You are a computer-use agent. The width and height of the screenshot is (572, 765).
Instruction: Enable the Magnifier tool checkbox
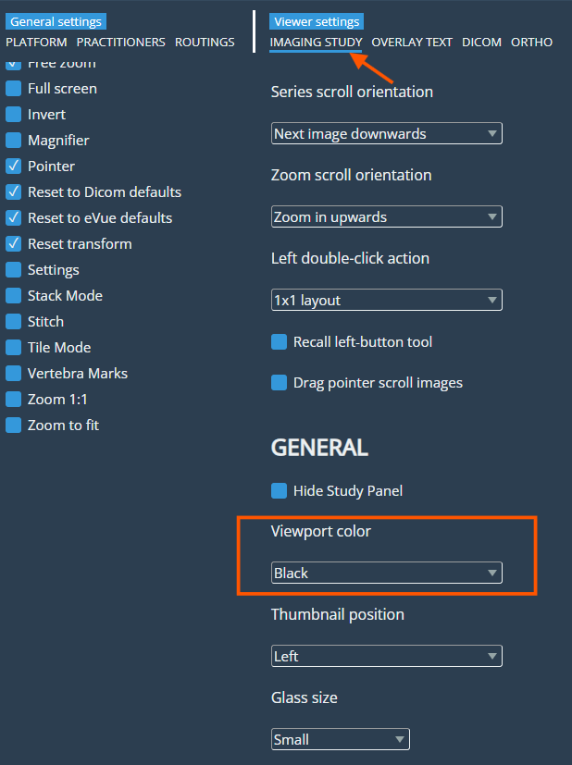coord(13,141)
